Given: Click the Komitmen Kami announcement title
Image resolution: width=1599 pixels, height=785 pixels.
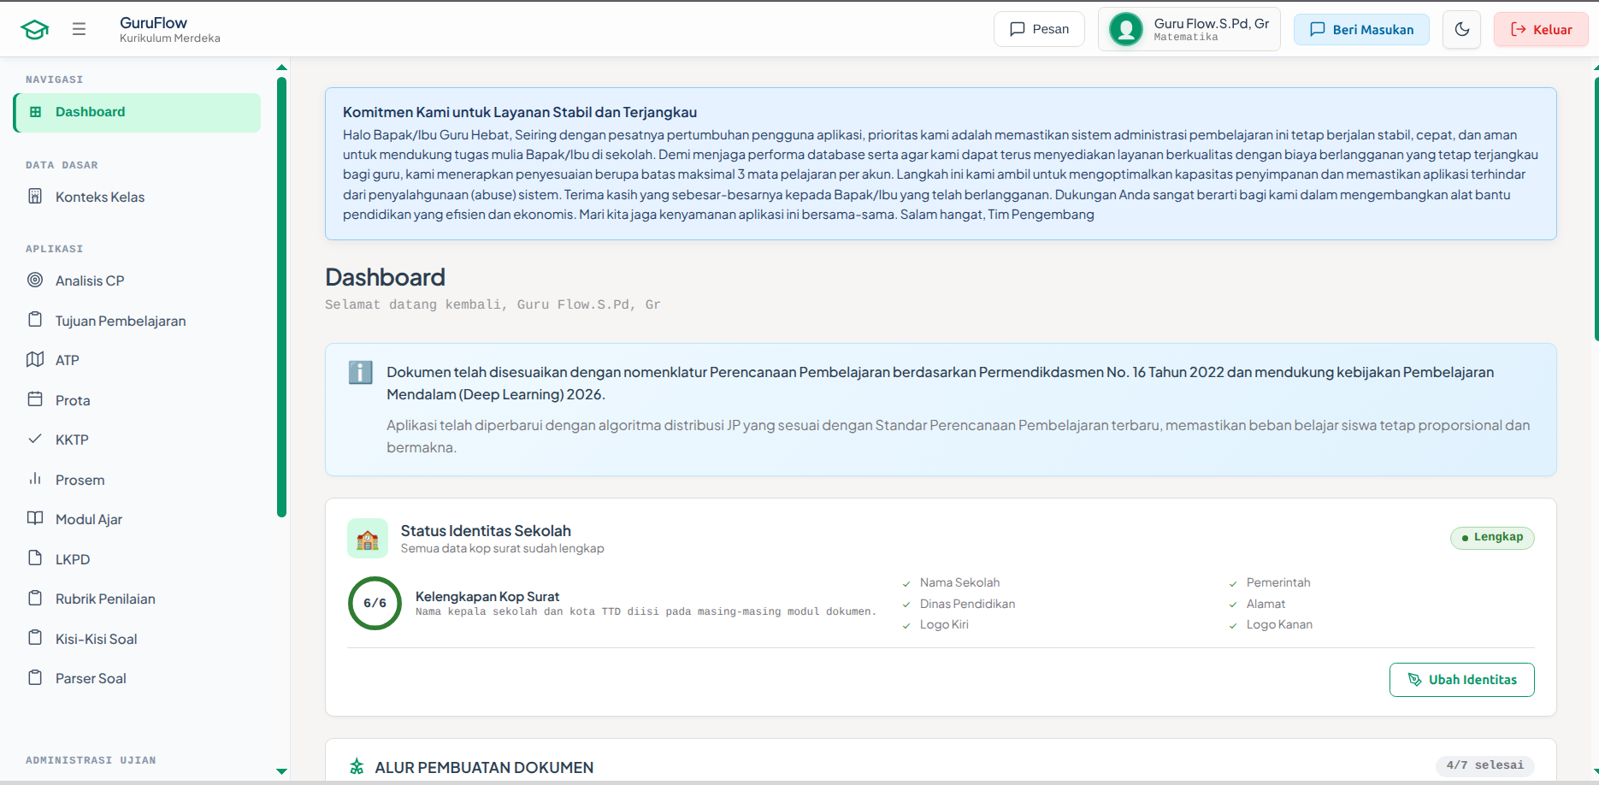Looking at the screenshot, I should point(520,112).
